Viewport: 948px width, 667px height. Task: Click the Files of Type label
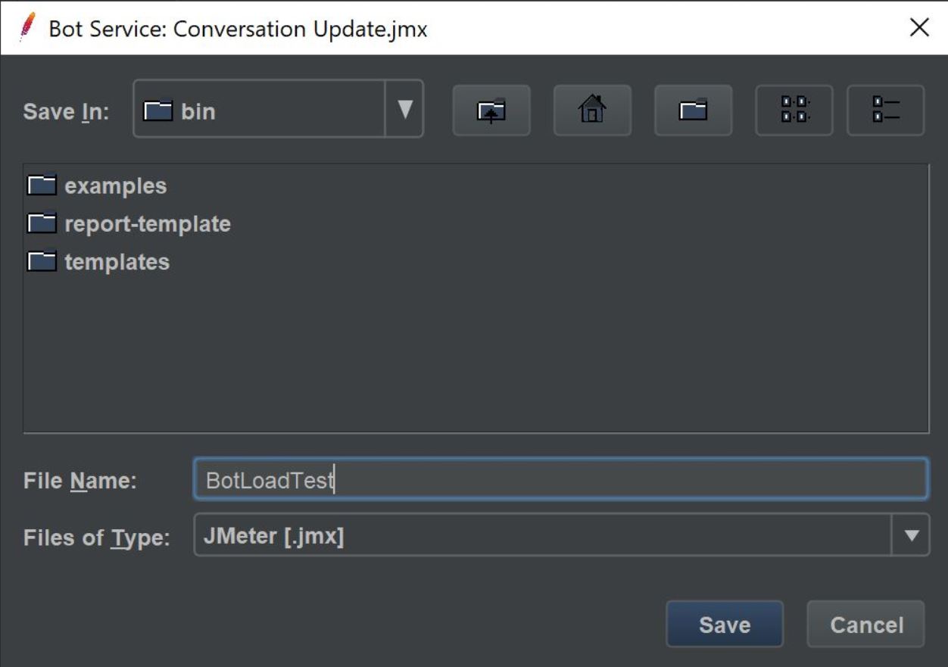click(x=96, y=538)
